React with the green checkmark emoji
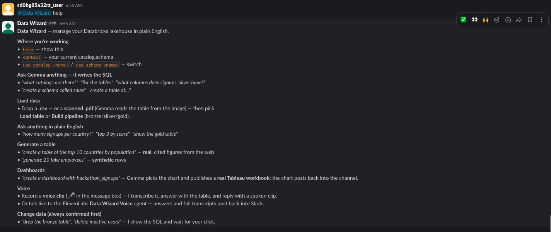Image resolution: width=551 pixels, height=232 pixels. pos(463,20)
